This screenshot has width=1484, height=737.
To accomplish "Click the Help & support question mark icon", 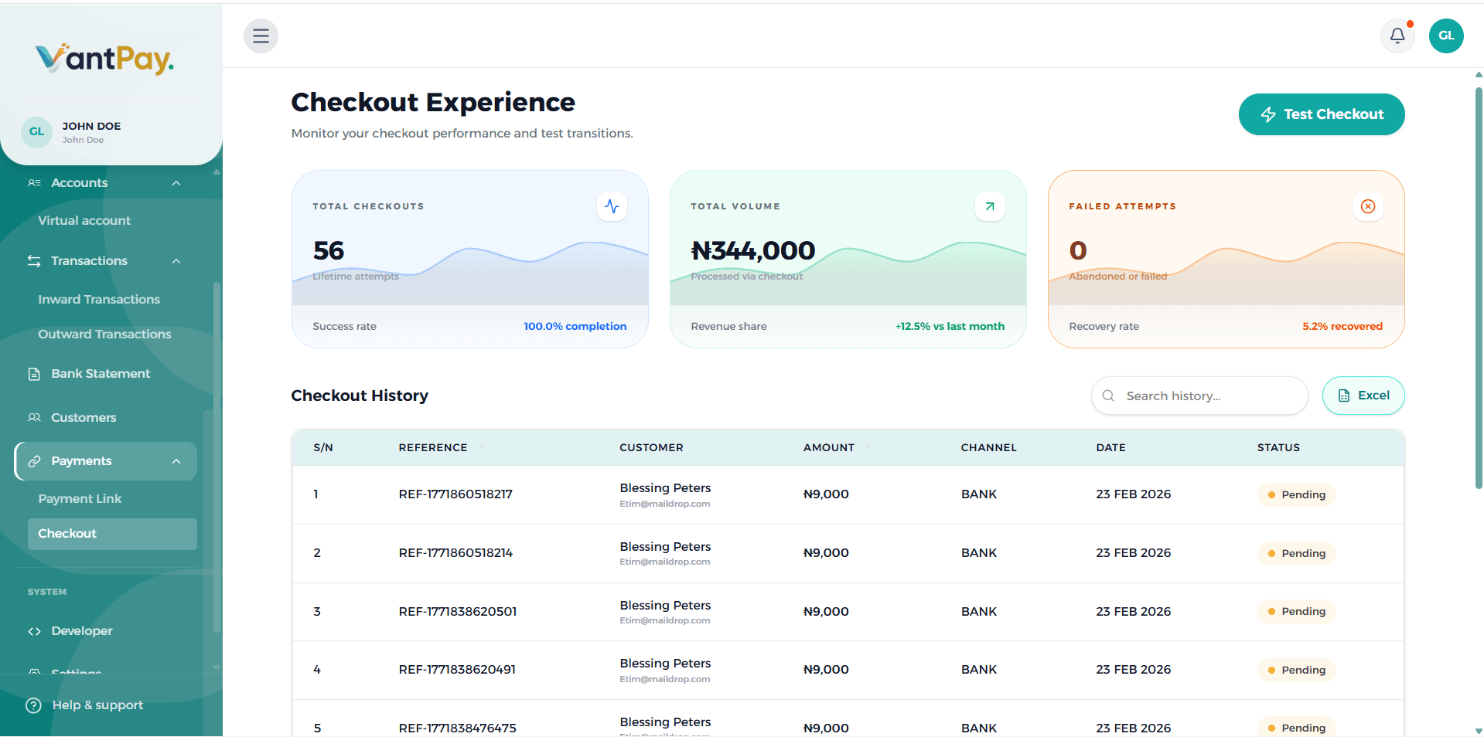I will coord(32,705).
